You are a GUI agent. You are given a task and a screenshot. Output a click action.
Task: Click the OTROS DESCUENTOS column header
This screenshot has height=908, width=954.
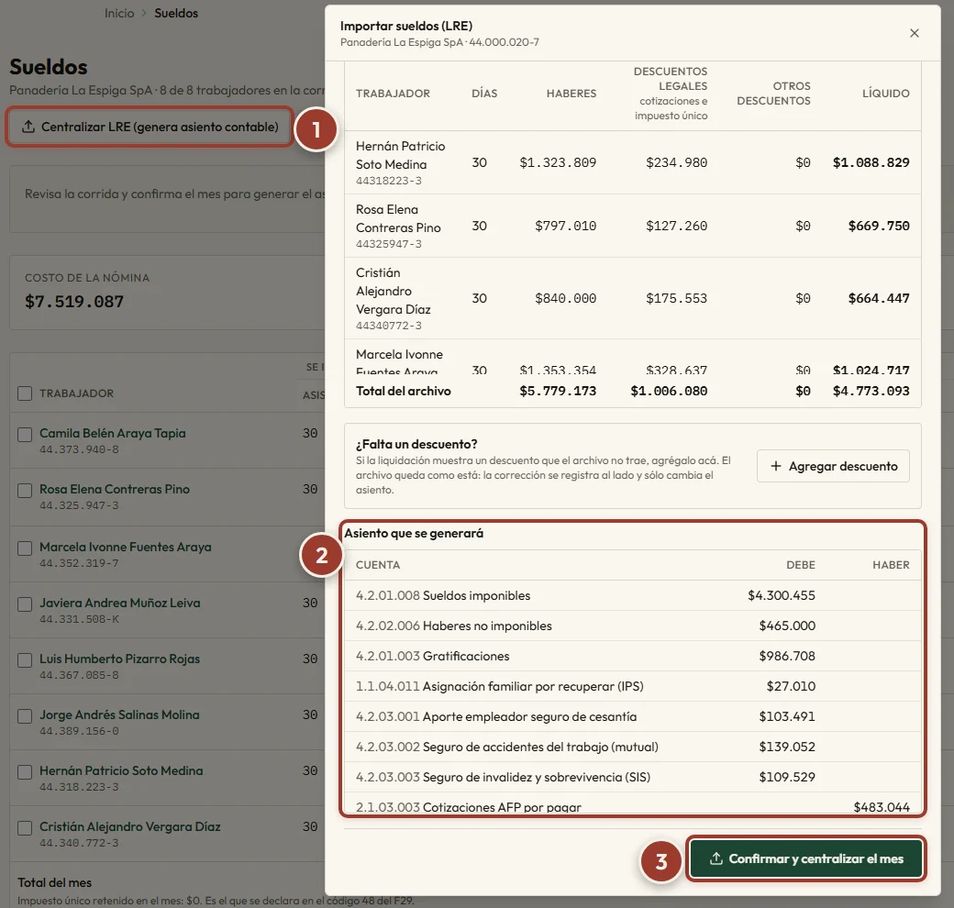pos(773,93)
